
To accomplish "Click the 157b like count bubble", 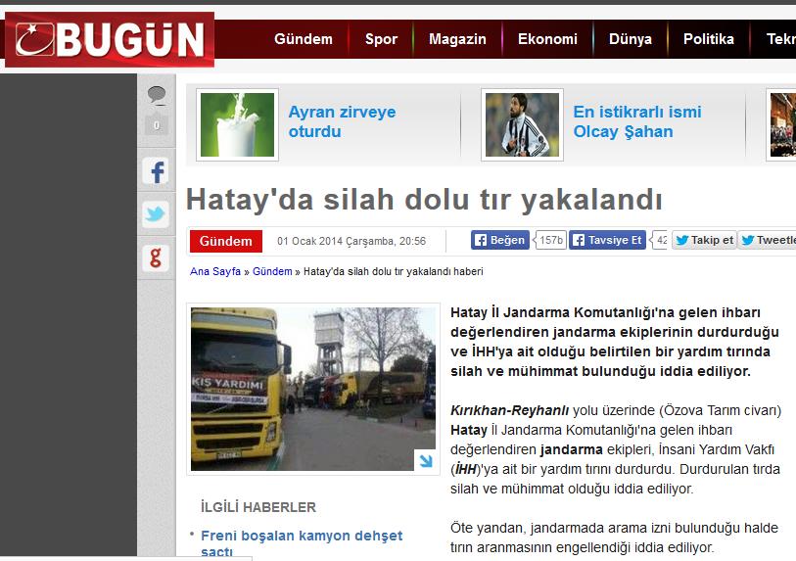I will click(x=551, y=240).
